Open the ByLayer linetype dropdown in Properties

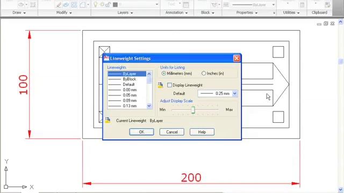tap(274, 5)
